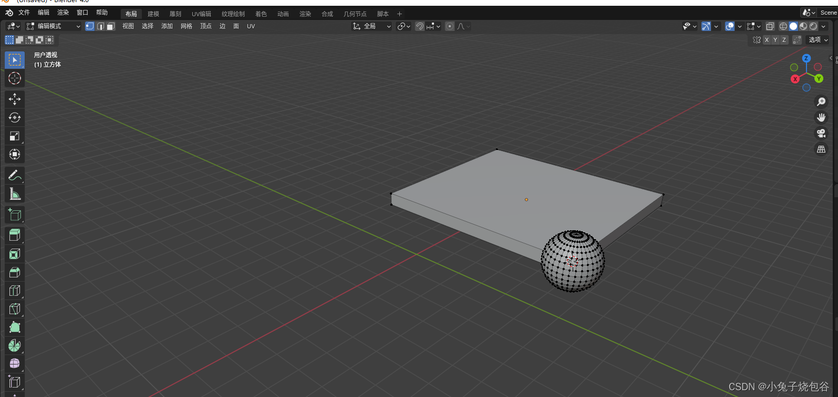Open the 编辑模式 mode dropdown

tap(54, 26)
